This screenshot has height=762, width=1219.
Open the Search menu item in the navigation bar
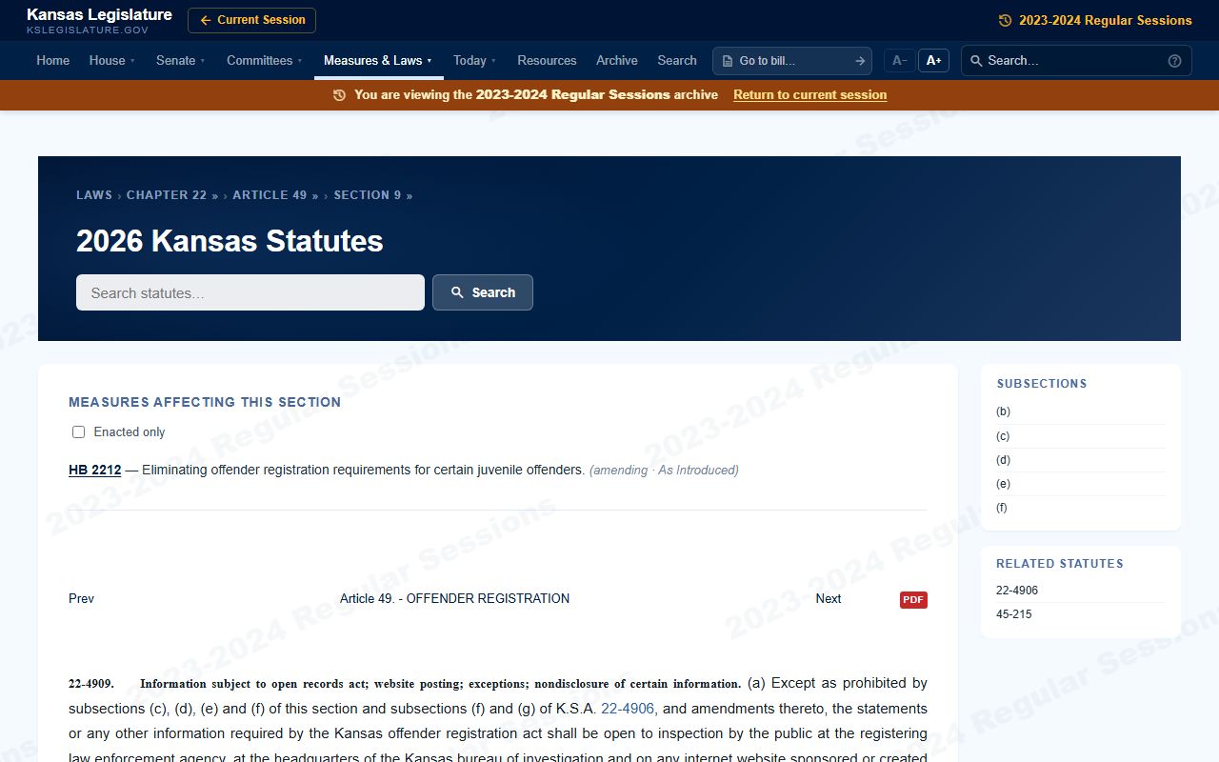point(677,60)
